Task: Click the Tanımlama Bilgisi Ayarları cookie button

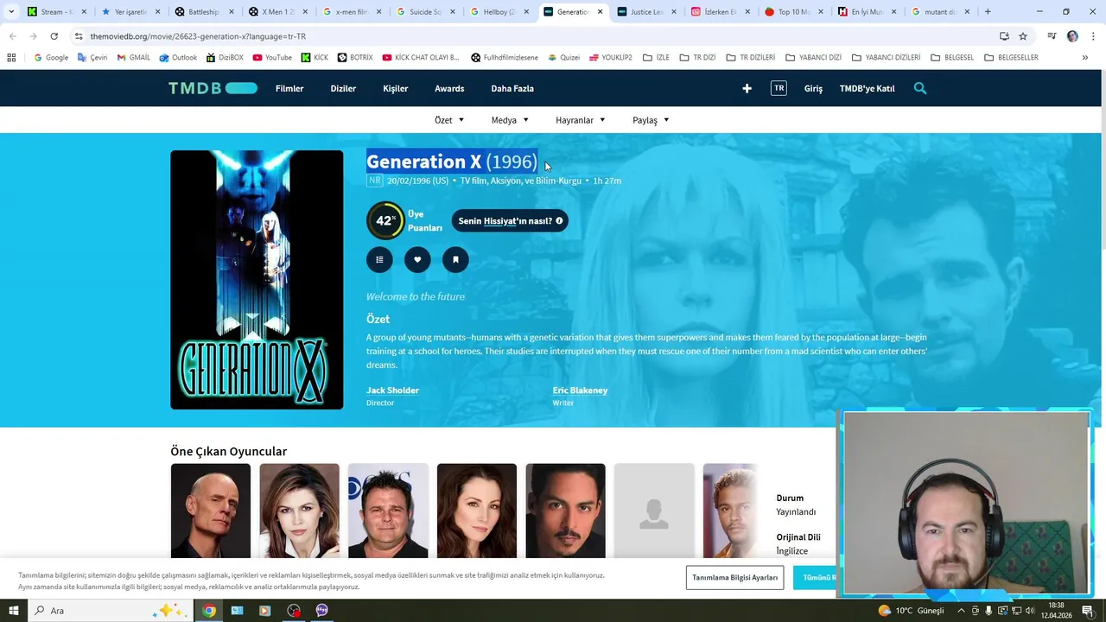Action: click(x=734, y=577)
